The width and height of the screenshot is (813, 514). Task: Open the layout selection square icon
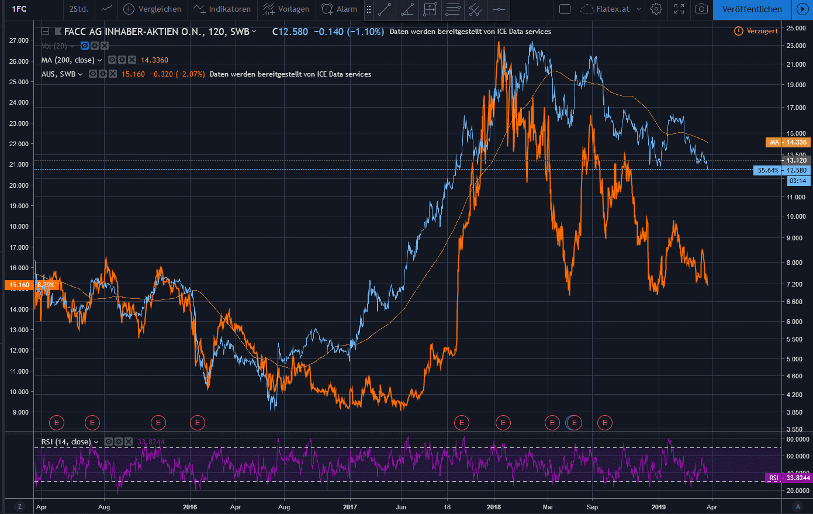(565, 9)
